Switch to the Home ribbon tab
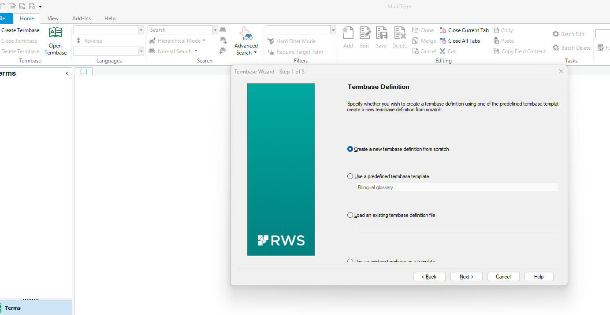Screen dimensions: 610x315 [27, 18]
